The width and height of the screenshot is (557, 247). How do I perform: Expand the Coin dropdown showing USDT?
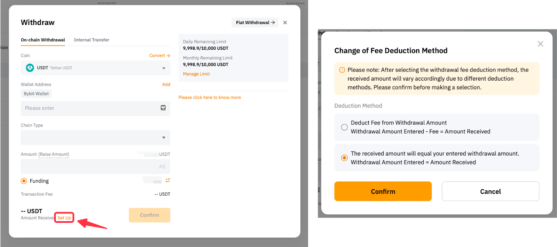pos(164,68)
